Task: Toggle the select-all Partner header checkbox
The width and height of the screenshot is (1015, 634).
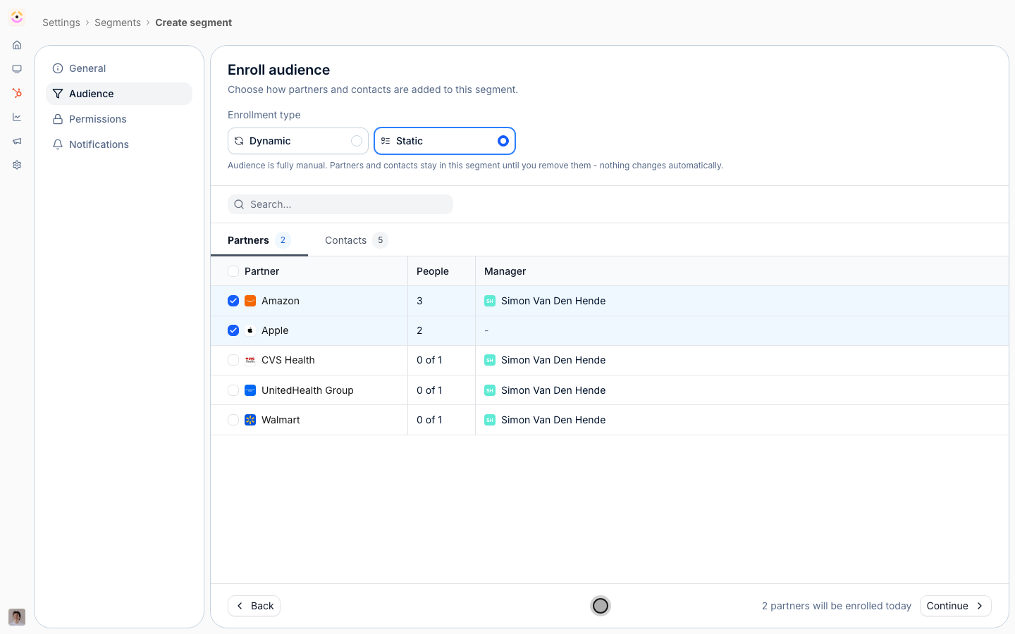Action: coord(233,271)
